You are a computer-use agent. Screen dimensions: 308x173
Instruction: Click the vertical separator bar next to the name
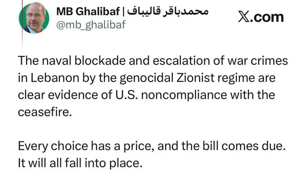click(124, 12)
